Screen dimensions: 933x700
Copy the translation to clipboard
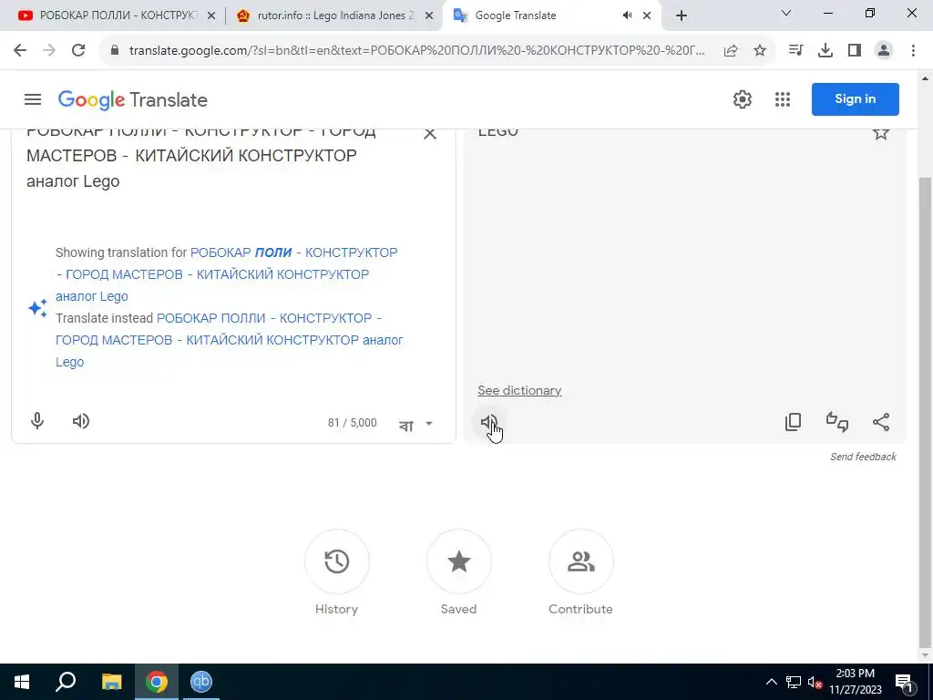pyautogui.click(x=794, y=422)
